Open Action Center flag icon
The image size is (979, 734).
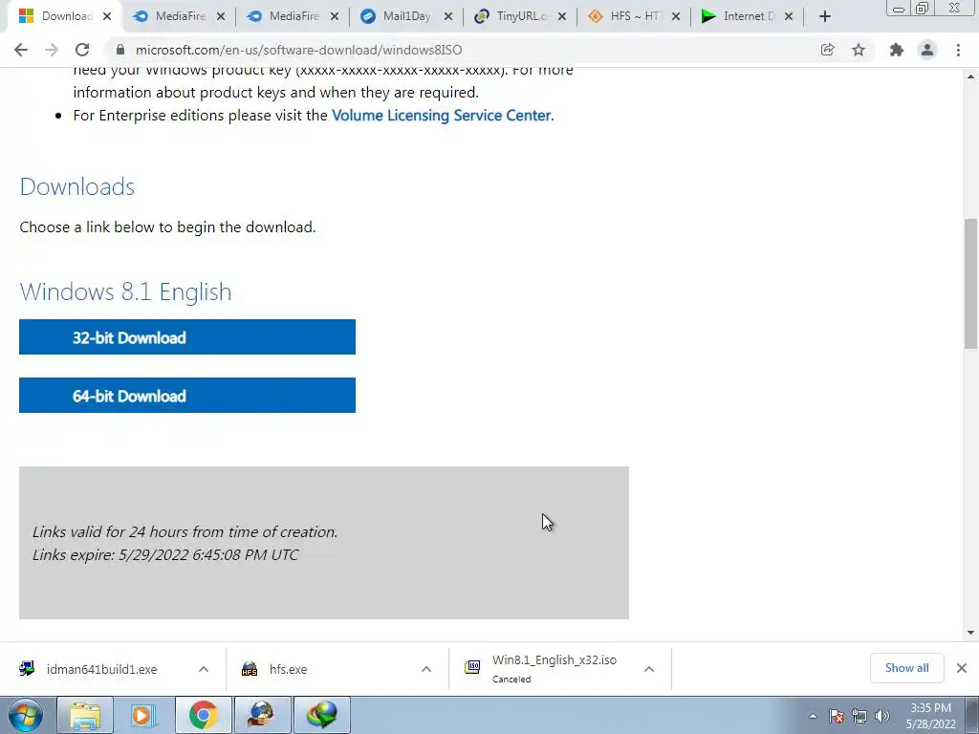click(837, 716)
